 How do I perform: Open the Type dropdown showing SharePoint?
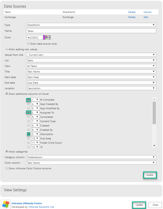(x=91, y=25)
